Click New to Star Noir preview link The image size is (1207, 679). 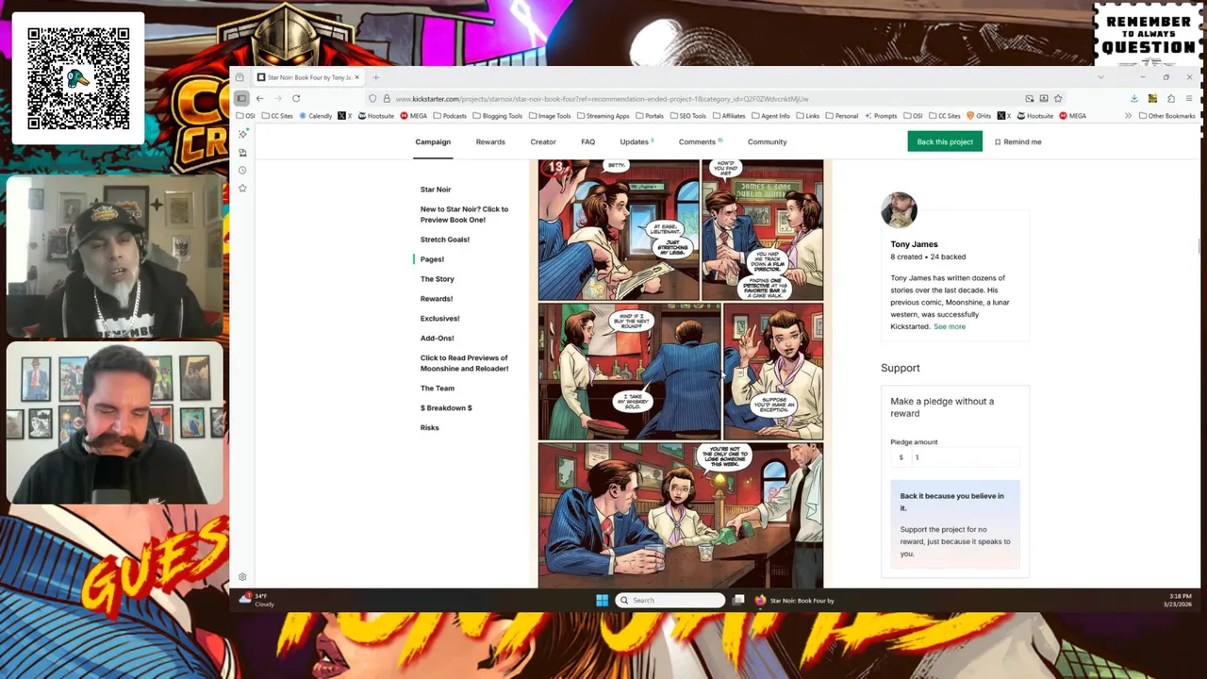tap(464, 214)
